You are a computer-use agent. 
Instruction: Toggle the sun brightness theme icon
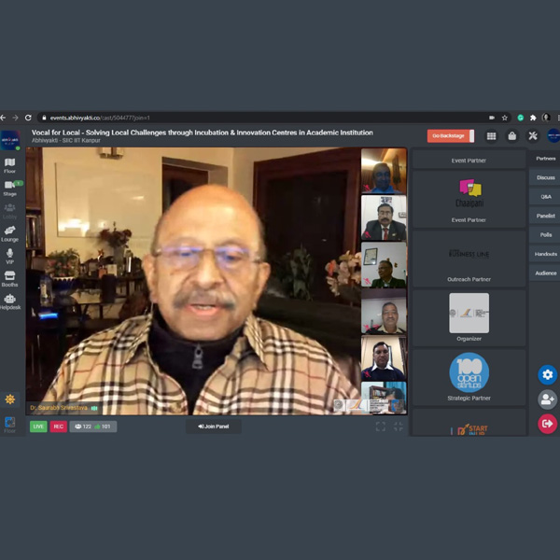(9, 399)
